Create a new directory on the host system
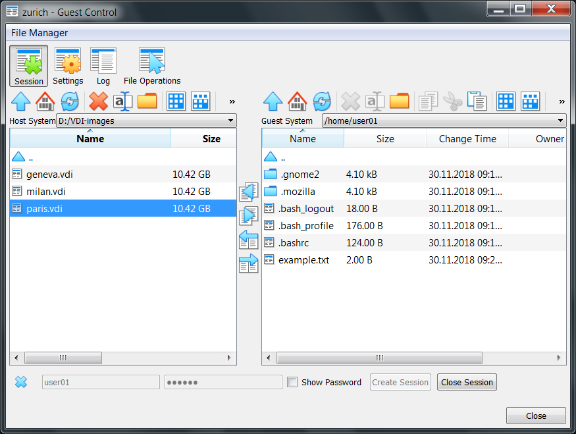The width and height of the screenshot is (576, 434). (147, 101)
